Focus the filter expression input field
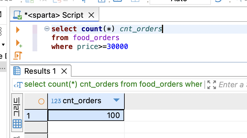247x138 pixels. (x=233, y=85)
